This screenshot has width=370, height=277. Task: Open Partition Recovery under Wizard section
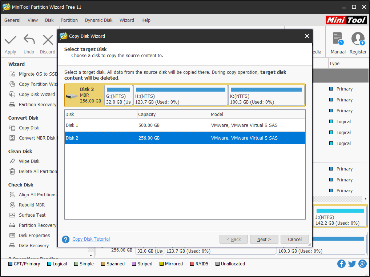(x=33, y=105)
